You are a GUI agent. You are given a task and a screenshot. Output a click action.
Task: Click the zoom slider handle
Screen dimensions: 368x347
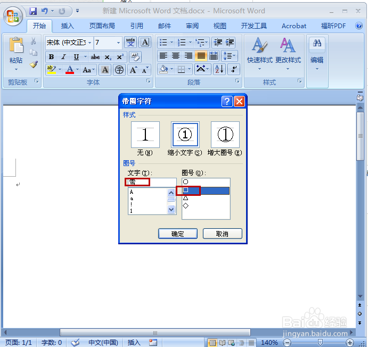[320, 342]
